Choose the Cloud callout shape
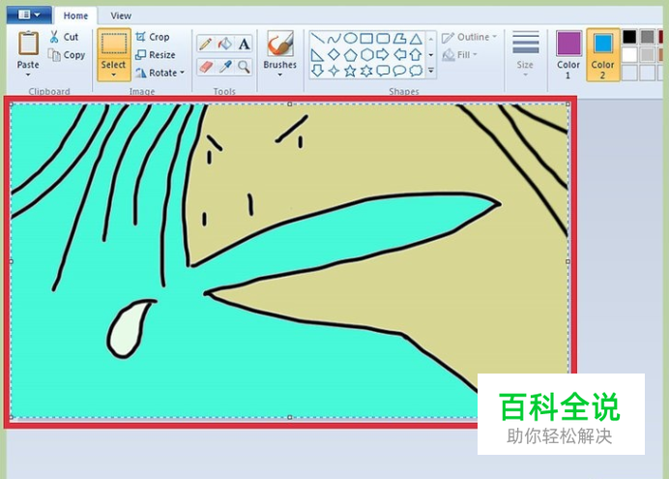 click(x=416, y=71)
